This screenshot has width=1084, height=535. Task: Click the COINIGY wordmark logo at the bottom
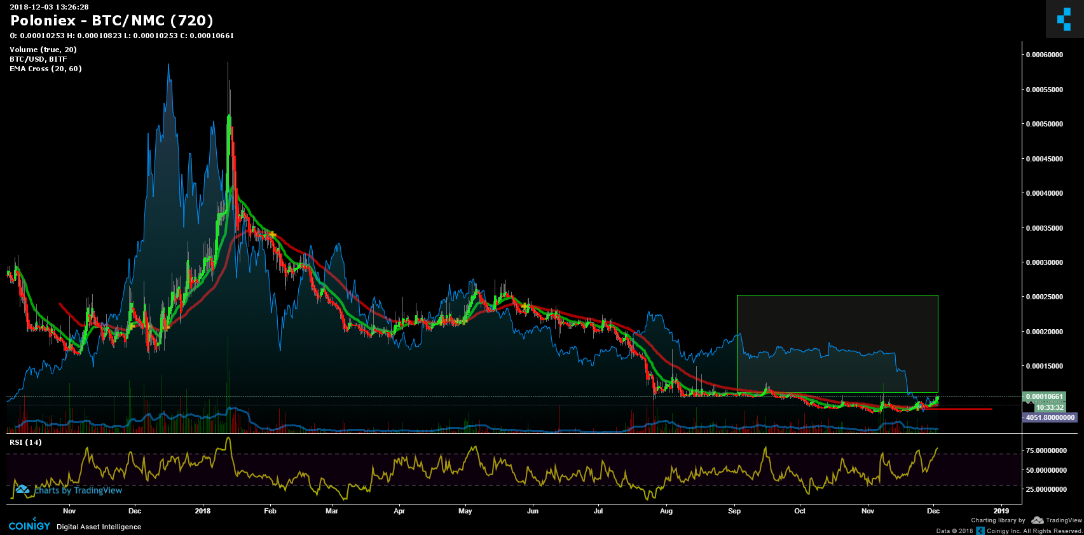tap(29, 526)
